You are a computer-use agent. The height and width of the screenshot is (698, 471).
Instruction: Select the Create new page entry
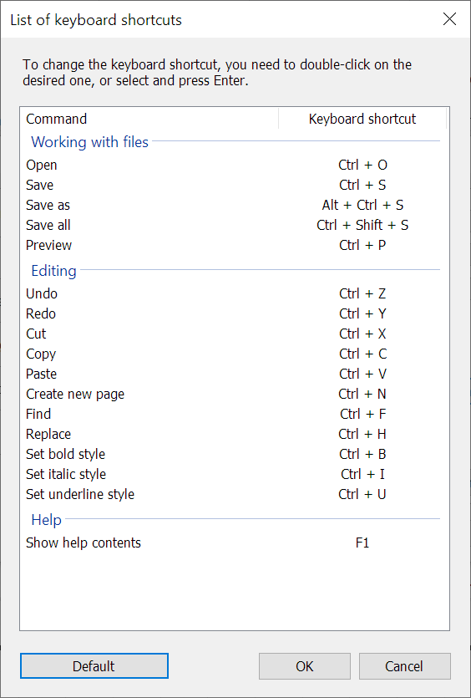(x=235, y=394)
